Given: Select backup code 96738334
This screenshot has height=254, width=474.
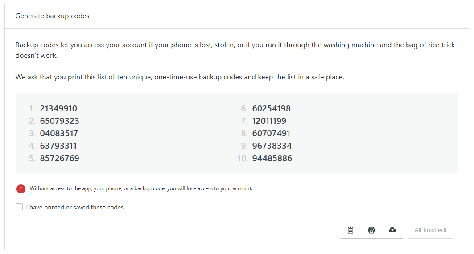Looking at the screenshot, I should click(272, 146).
